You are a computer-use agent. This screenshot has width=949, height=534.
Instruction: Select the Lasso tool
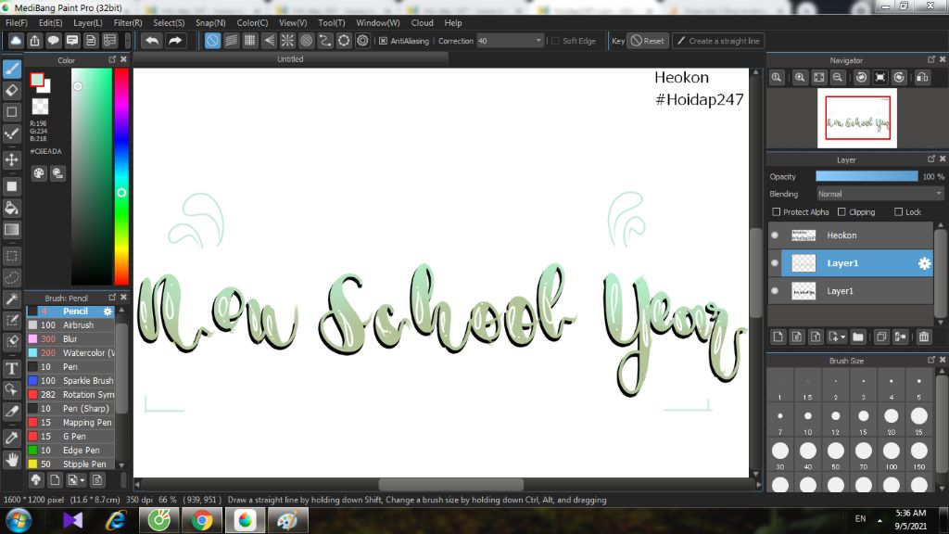(x=11, y=277)
